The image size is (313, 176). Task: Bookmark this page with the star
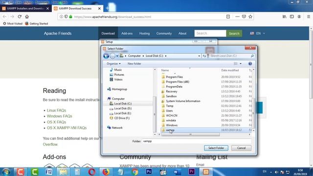point(250,17)
